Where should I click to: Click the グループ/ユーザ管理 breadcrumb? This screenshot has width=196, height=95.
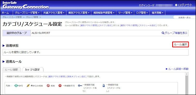tap(12, 17)
